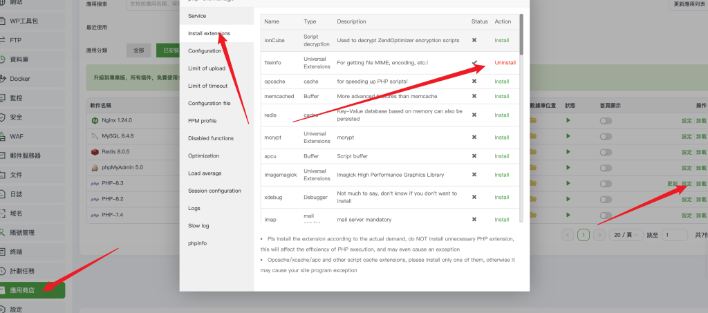This screenshot has width=708, height=313.
Task: Click the previous page chevron
Action: 568,235
